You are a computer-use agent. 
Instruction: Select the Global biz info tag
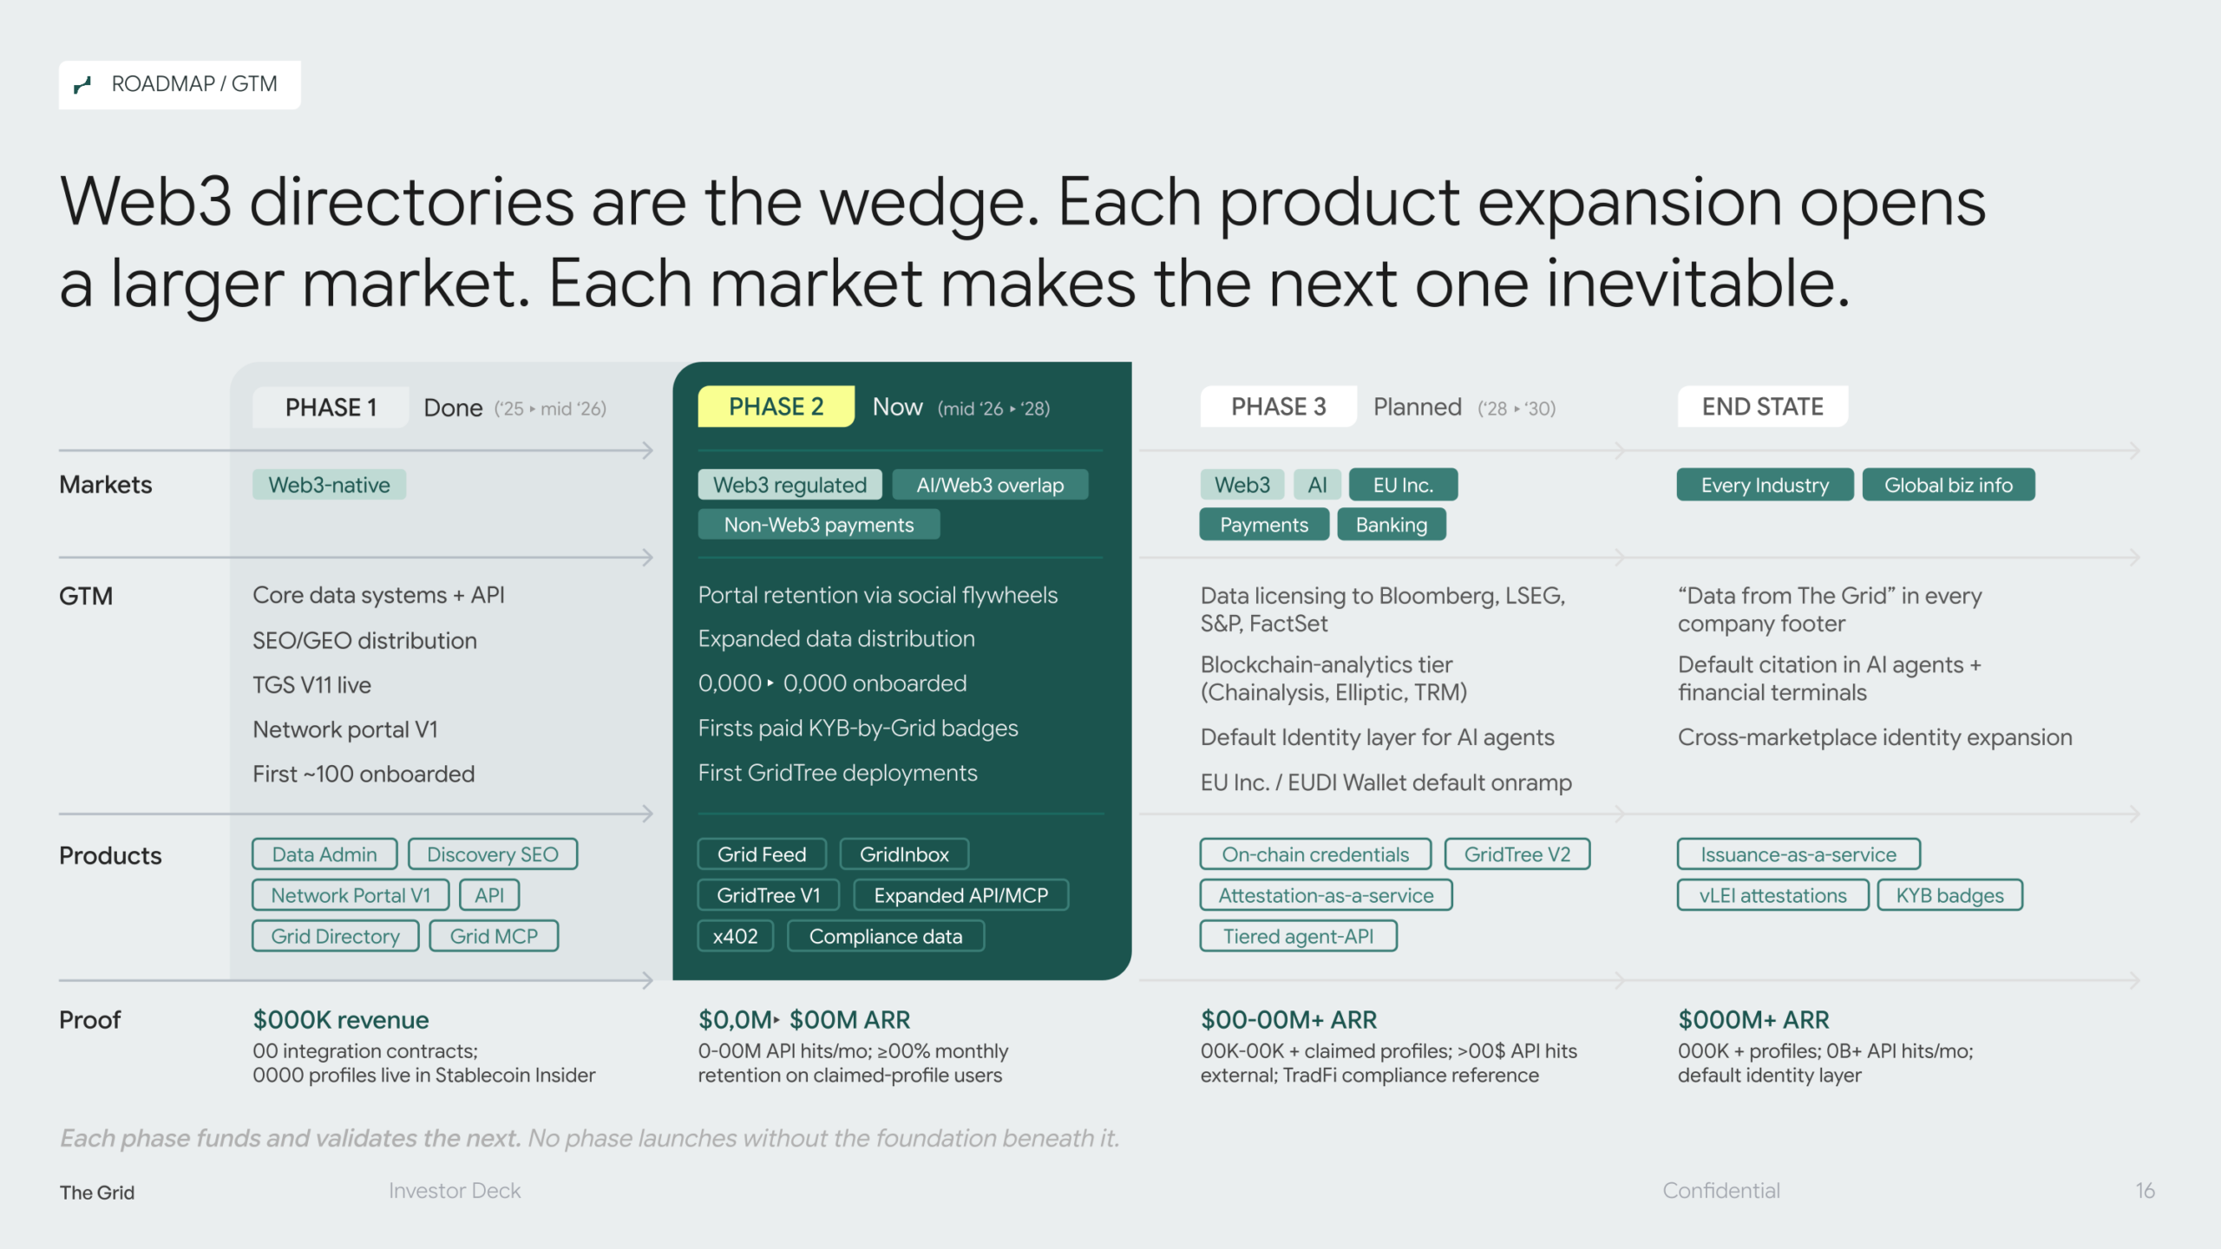(x=1948, y=485)
